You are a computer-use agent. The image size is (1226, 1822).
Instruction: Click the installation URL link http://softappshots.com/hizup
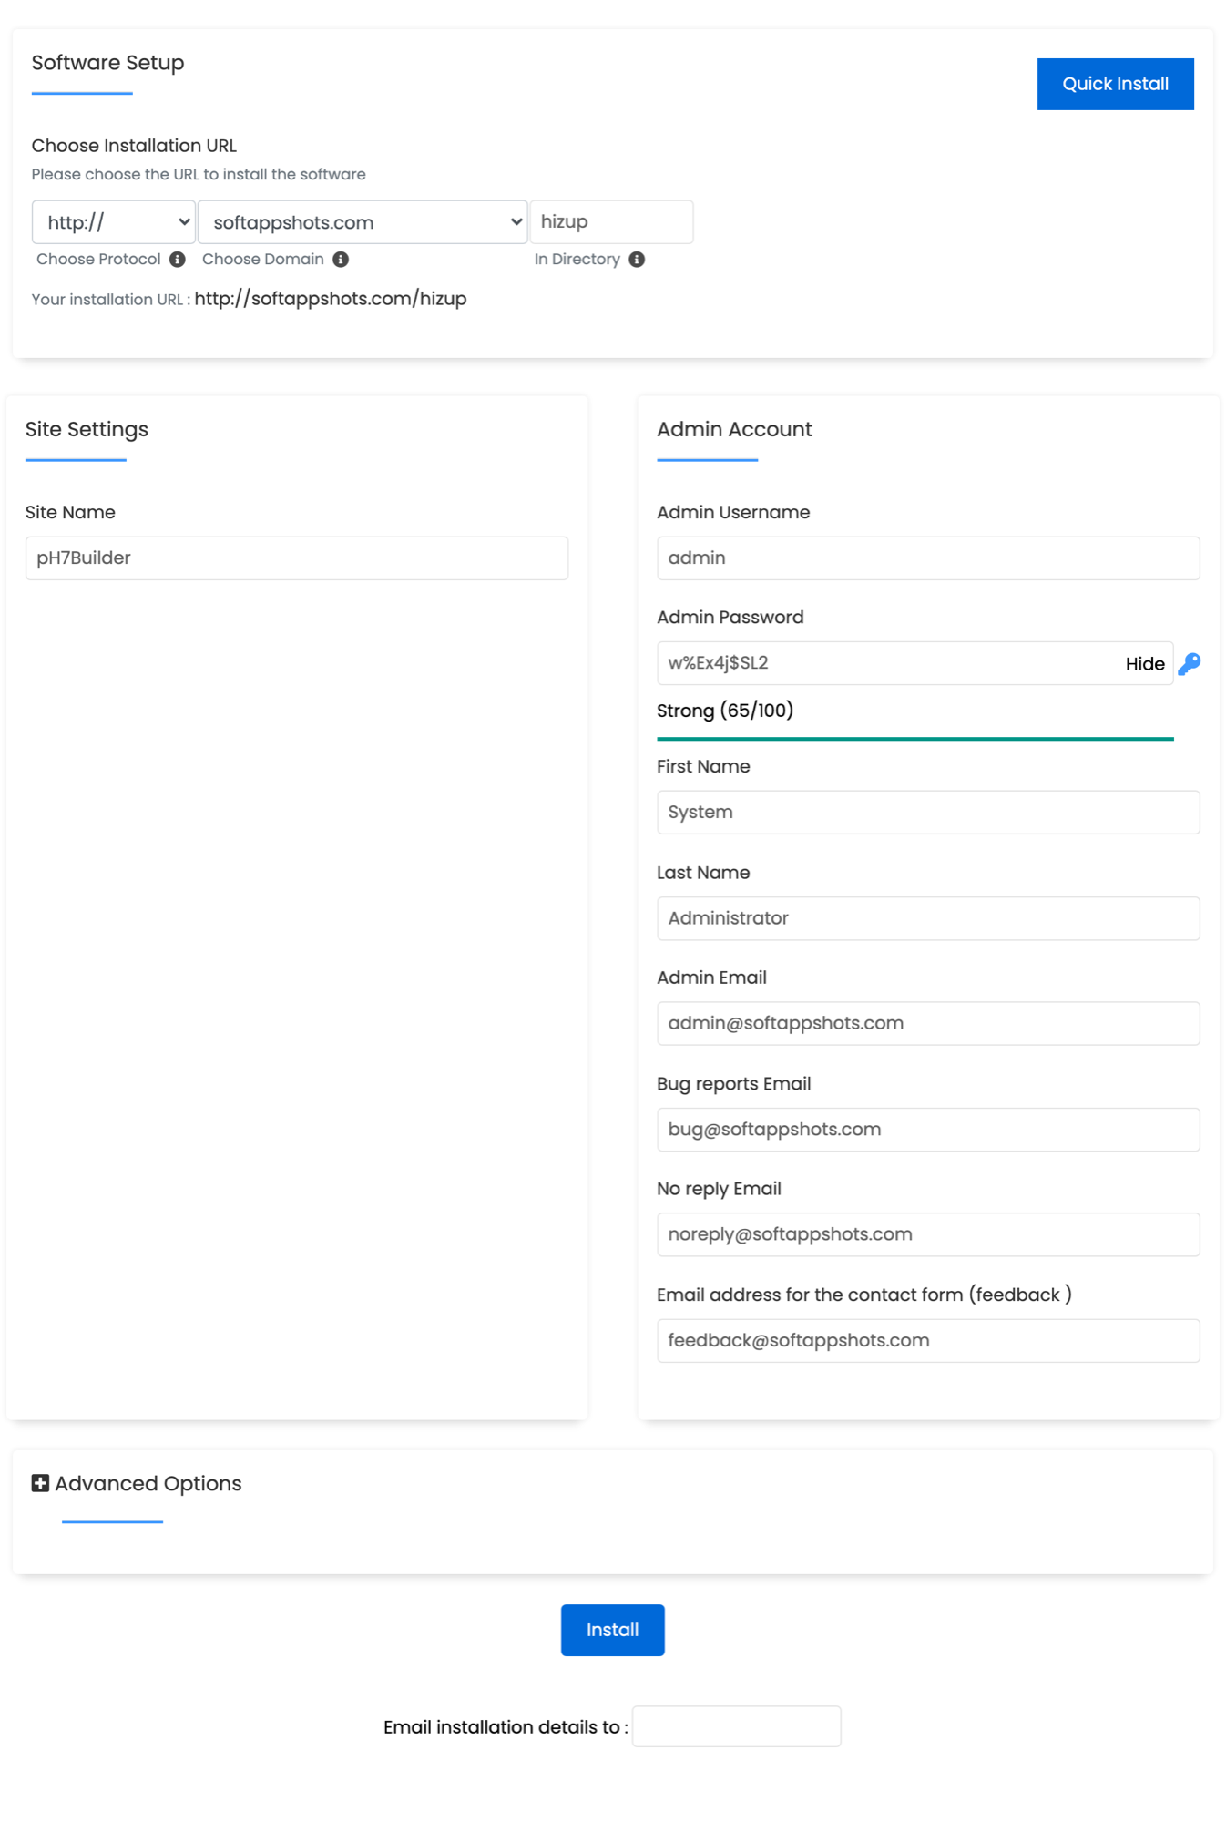point(331,298)
